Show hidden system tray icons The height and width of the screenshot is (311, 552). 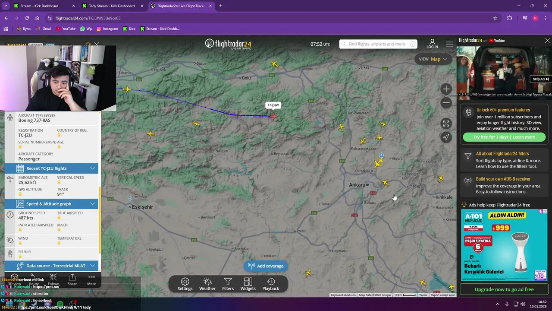coord(497,304)
